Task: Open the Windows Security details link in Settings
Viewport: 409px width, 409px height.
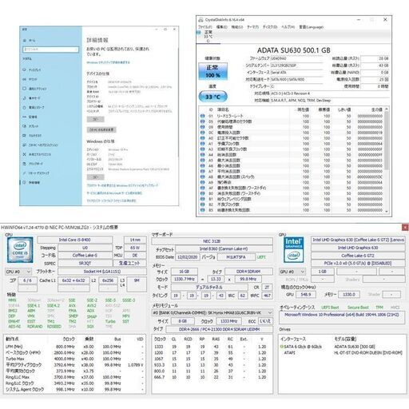Action: [x=108, y=62]
